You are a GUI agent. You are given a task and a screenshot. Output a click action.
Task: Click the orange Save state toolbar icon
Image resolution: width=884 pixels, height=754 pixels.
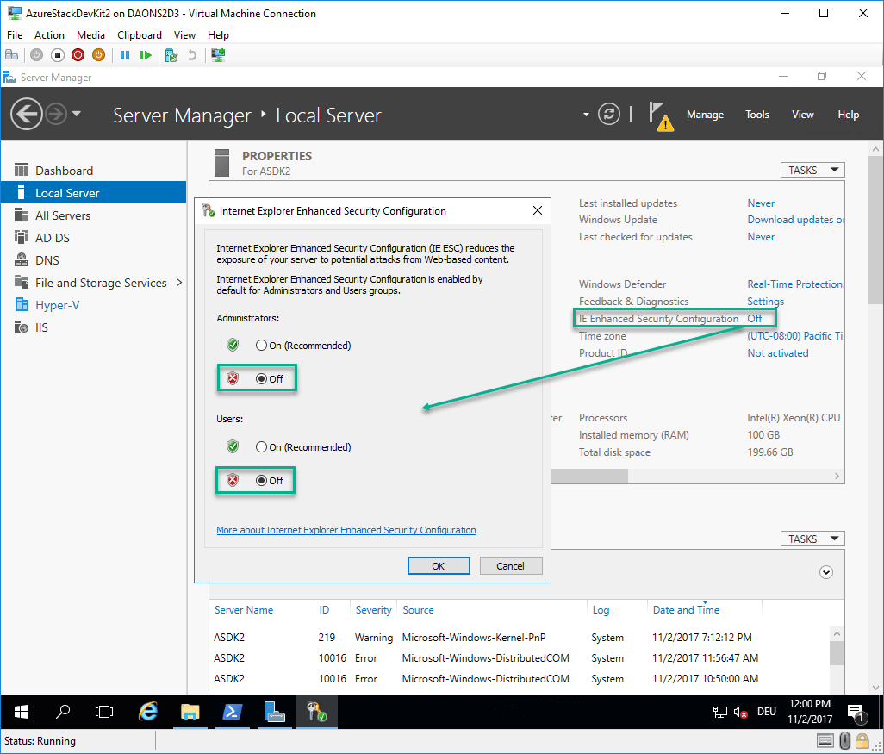[x=99, y=55]
